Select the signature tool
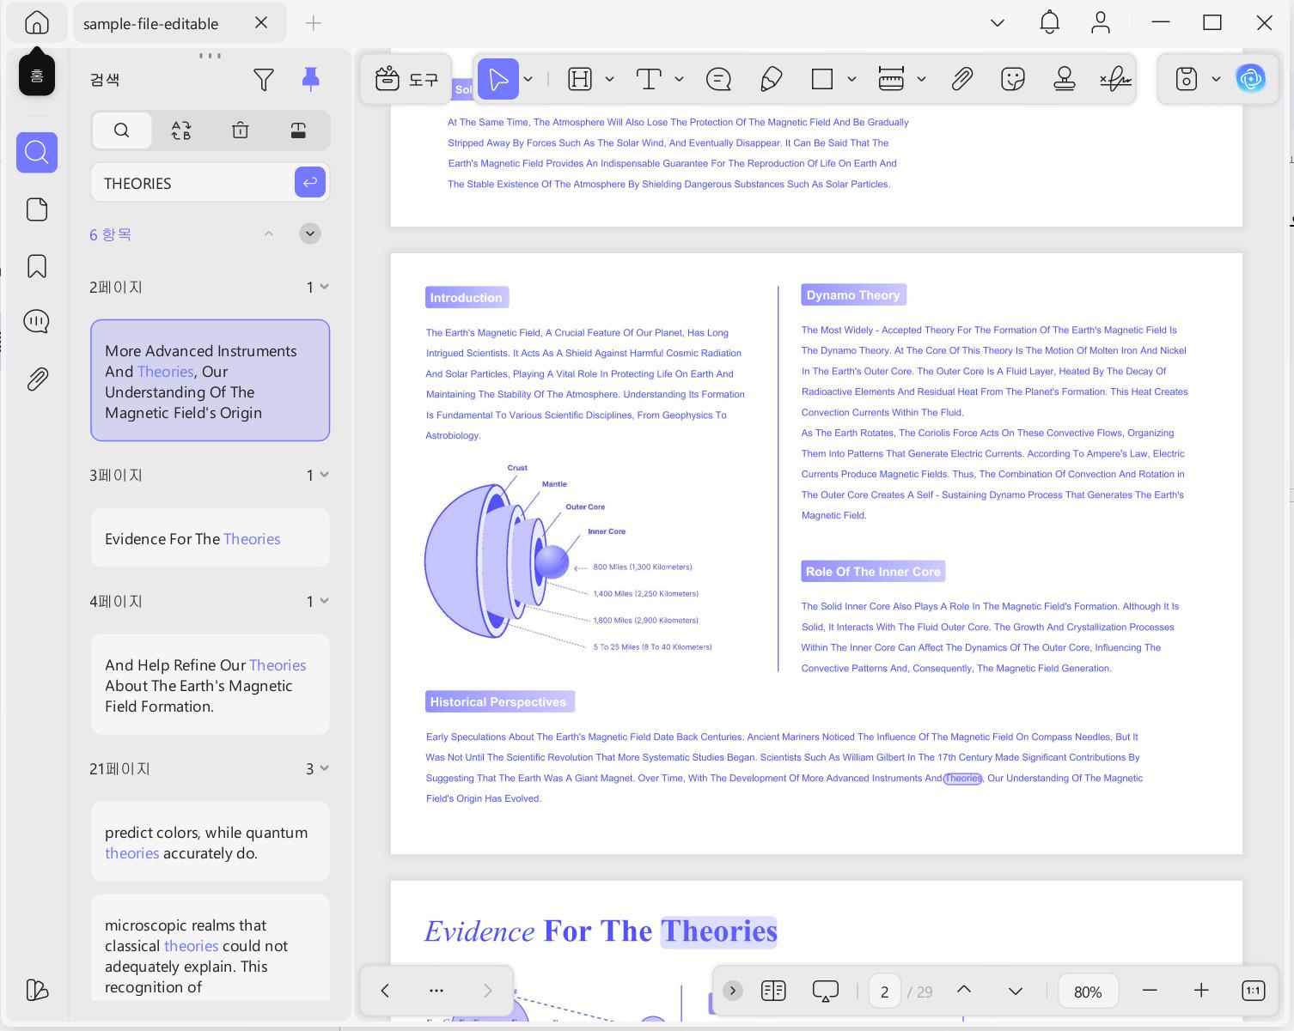Viewport: 1294px width, 1031px height. 1115,80
